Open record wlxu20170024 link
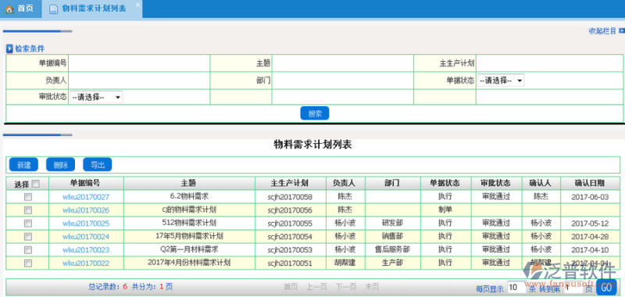The height and width of the screenshot is (297, 625). (86, 237)
